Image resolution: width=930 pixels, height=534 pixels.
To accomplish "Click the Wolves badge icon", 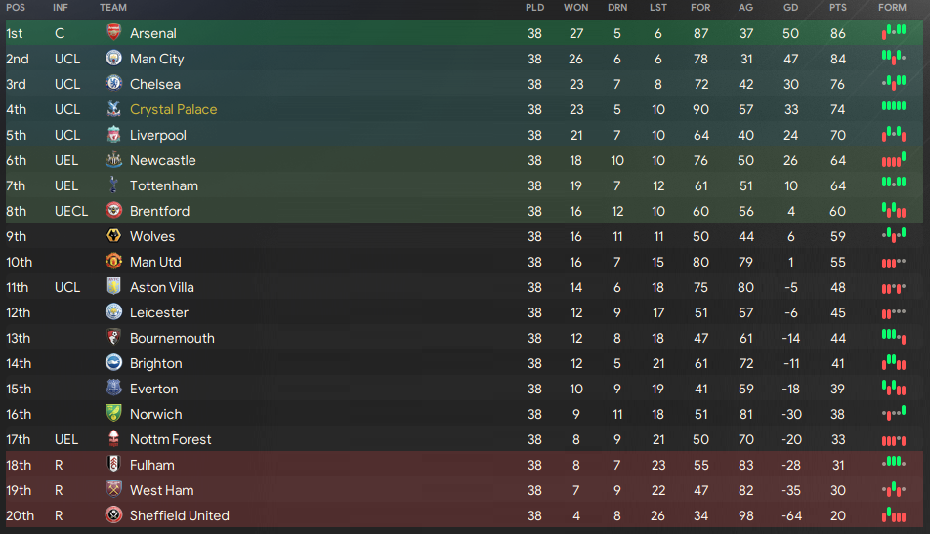I will coord(113,236).
